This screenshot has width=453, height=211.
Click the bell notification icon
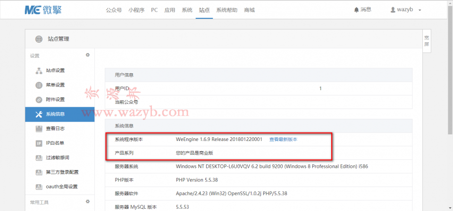click(356, 10)
